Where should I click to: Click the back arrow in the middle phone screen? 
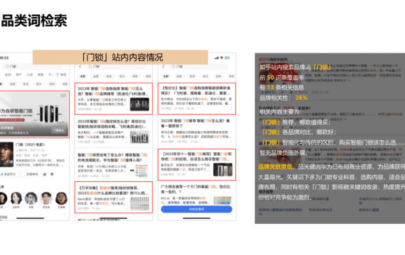click(x=80, y=67)
